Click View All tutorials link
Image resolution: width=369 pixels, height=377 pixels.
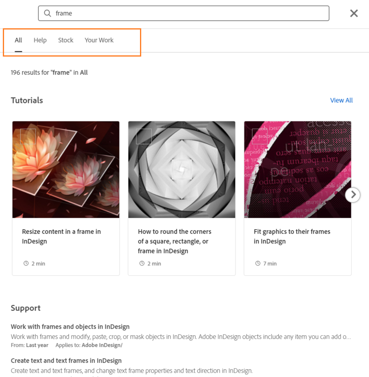tap(341, 100)
